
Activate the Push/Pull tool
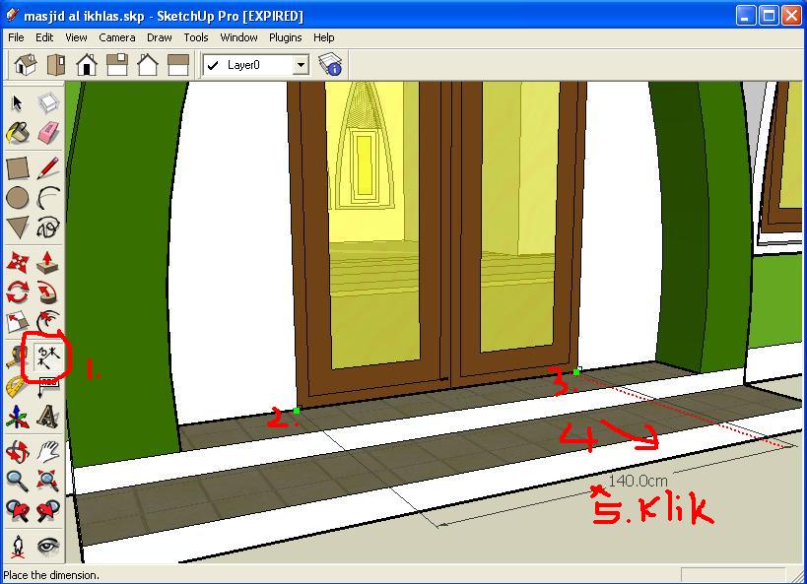point(48,262)
